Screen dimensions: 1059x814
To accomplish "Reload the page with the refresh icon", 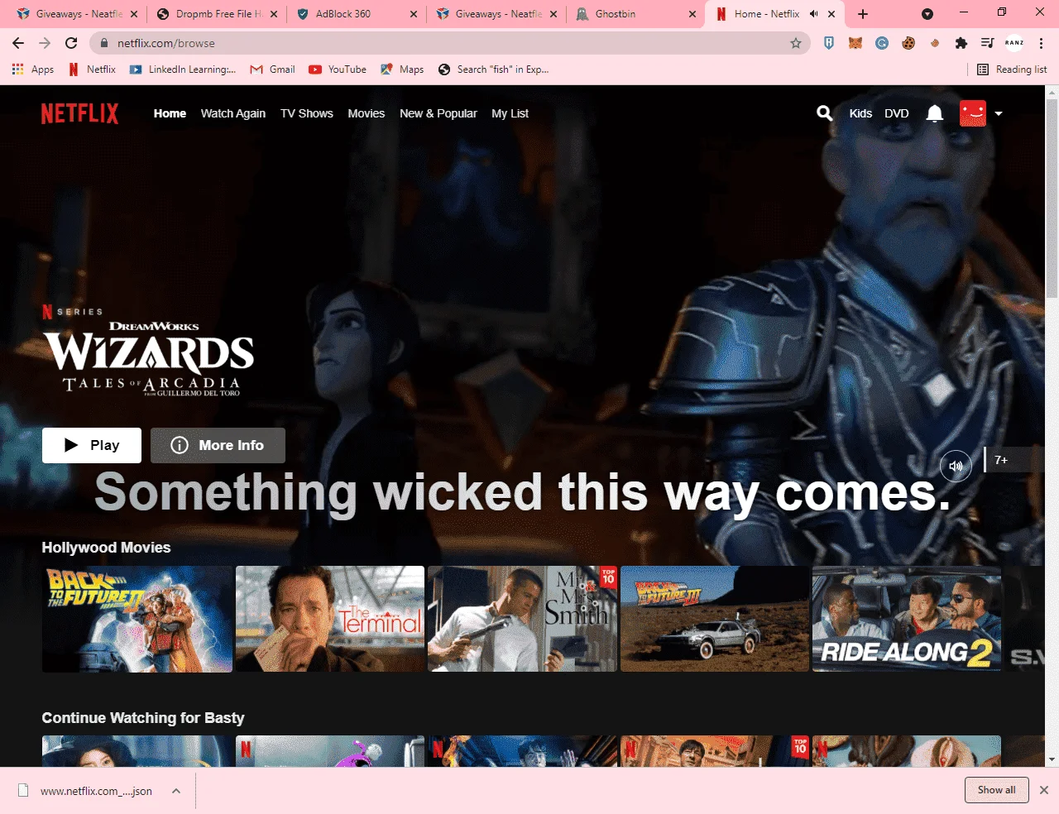I will (x=71, y=43).
